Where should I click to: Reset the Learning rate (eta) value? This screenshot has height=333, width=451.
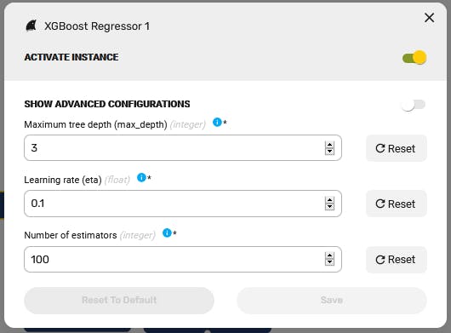tap(396, 204)
